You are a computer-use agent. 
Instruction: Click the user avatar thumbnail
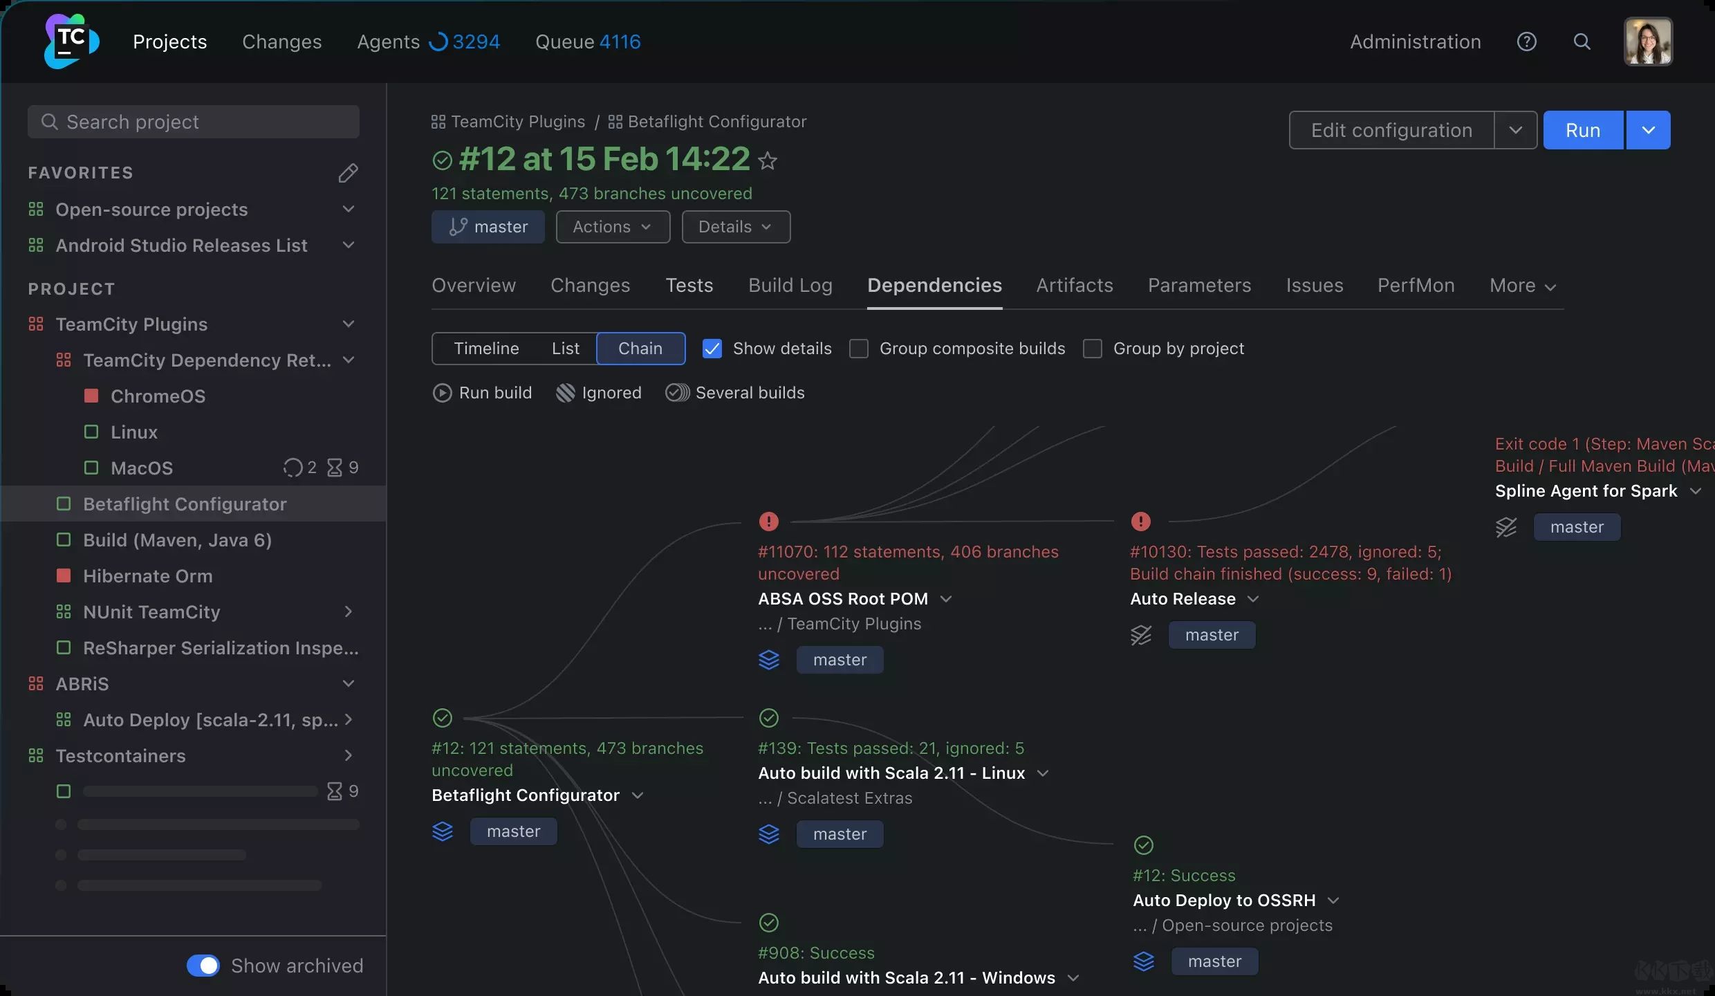pos(1647,41)
